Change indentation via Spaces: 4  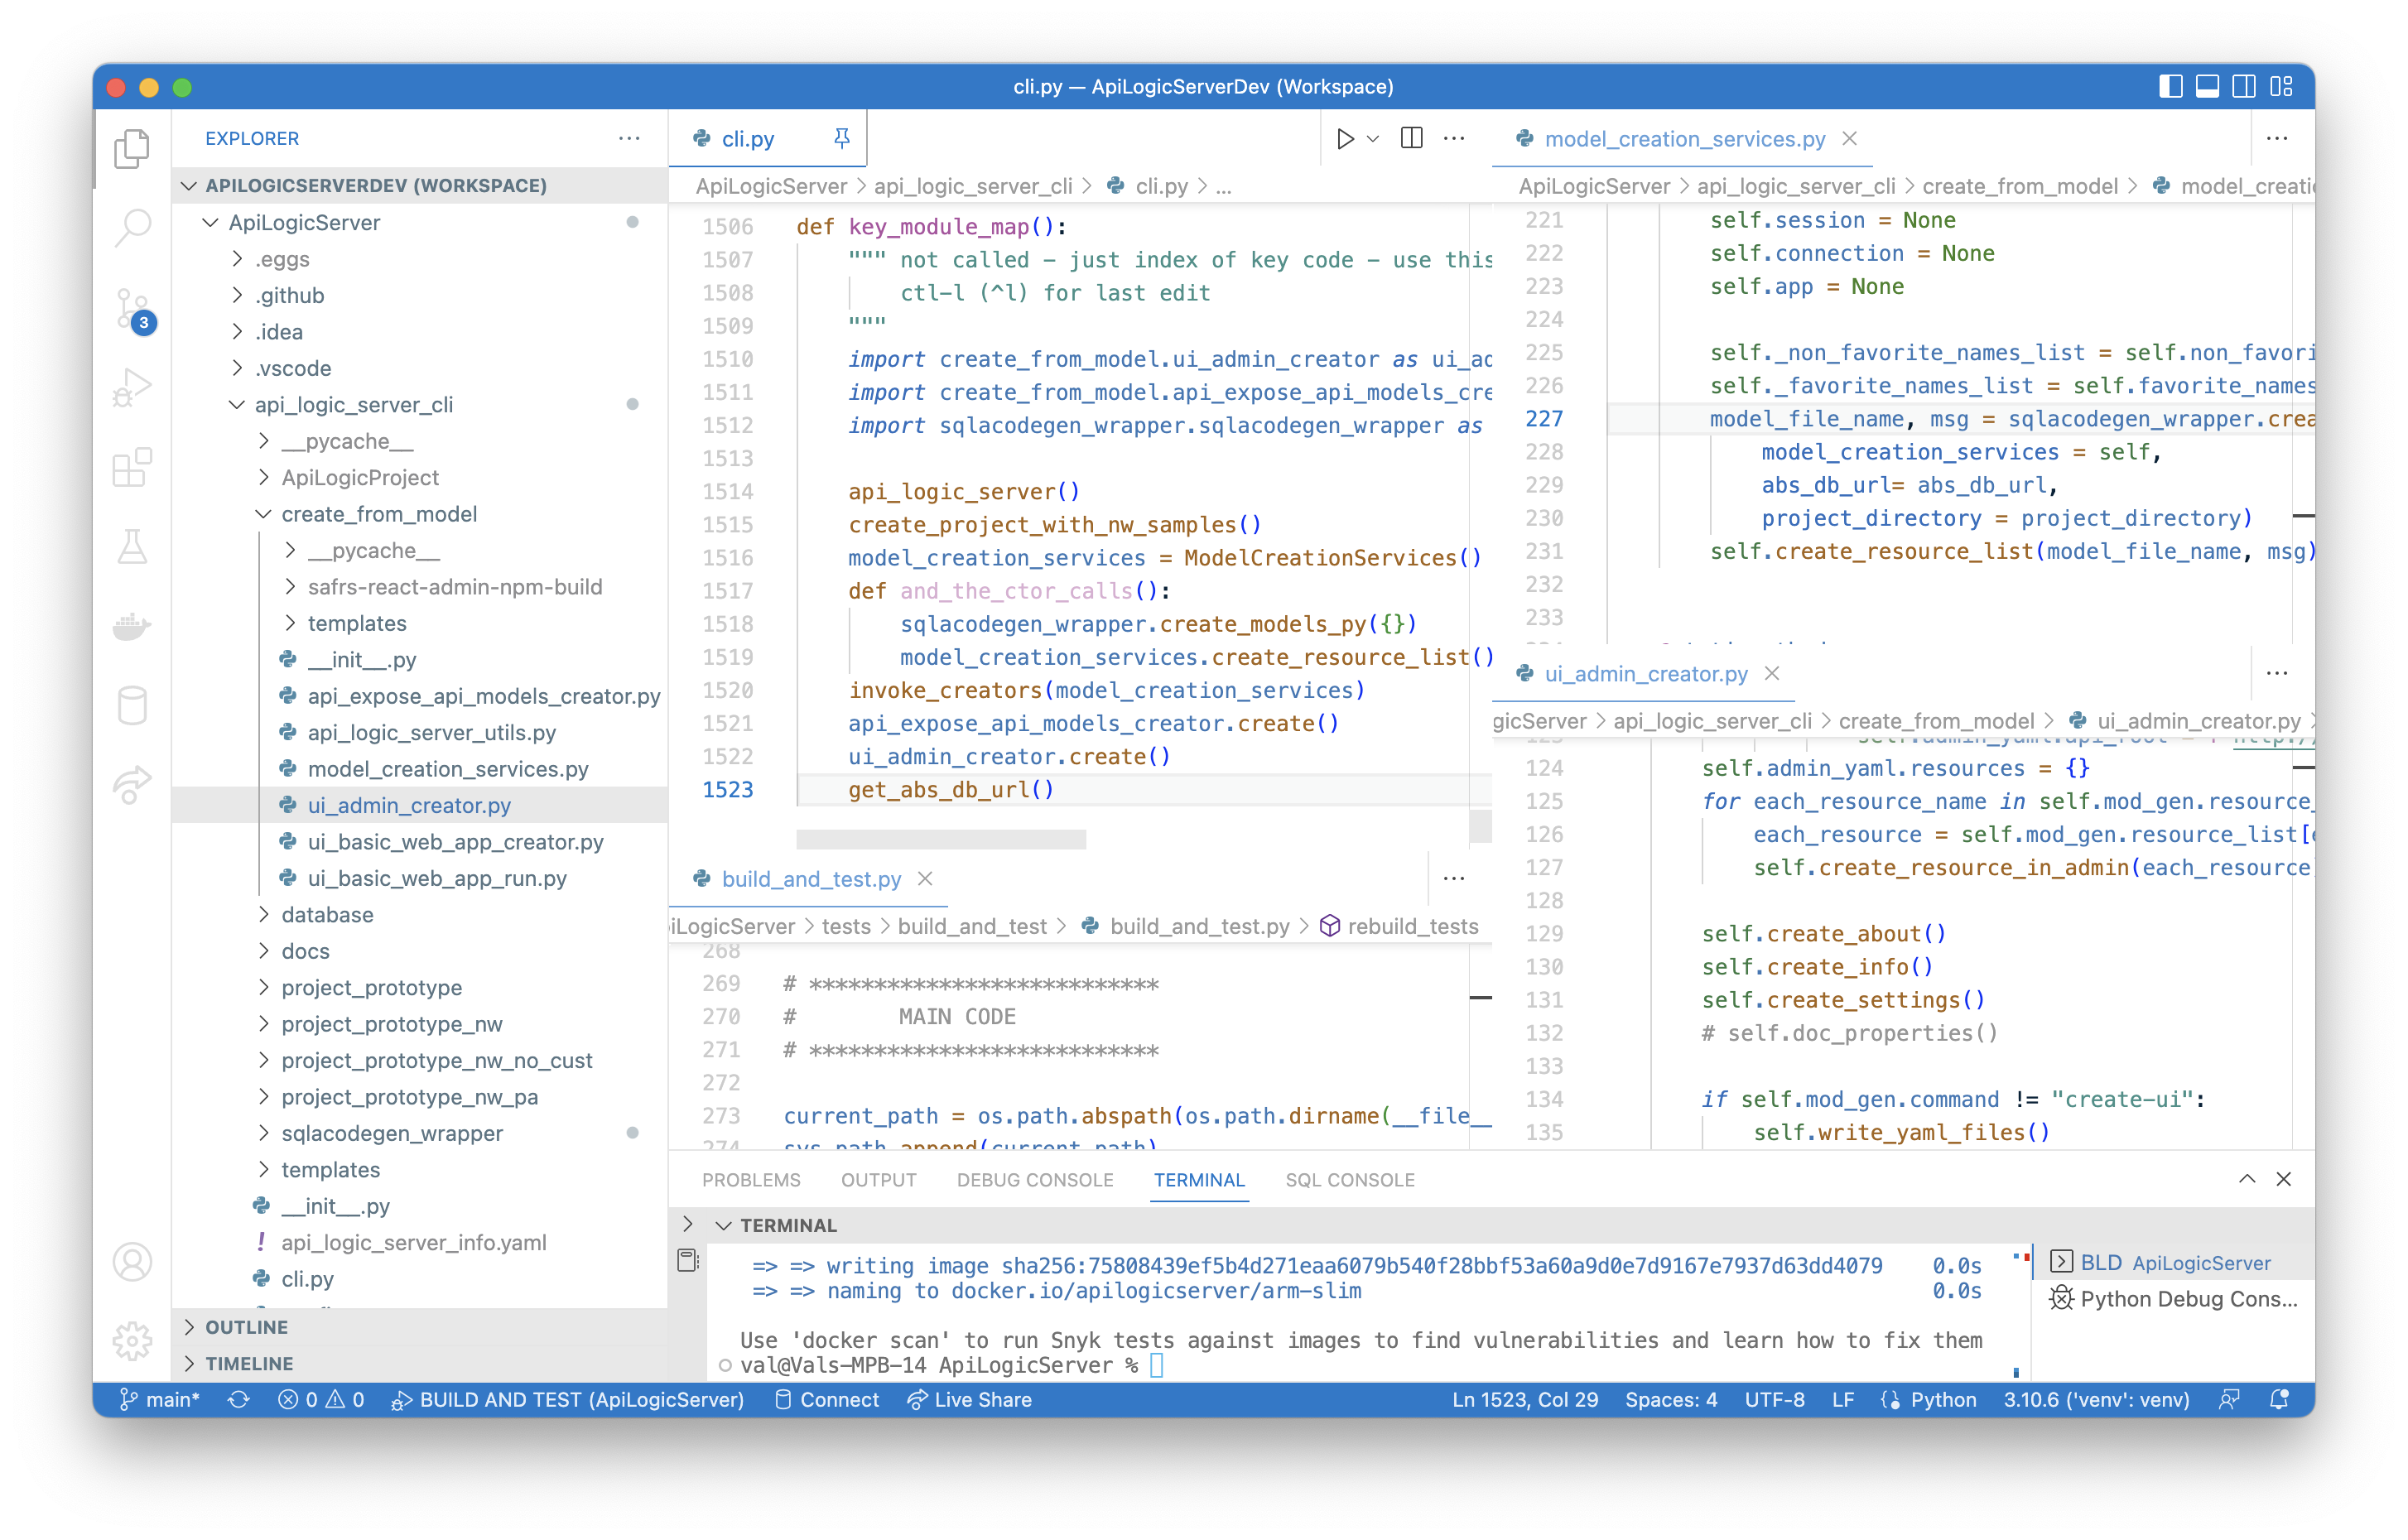click(x=1670, y=1400)
